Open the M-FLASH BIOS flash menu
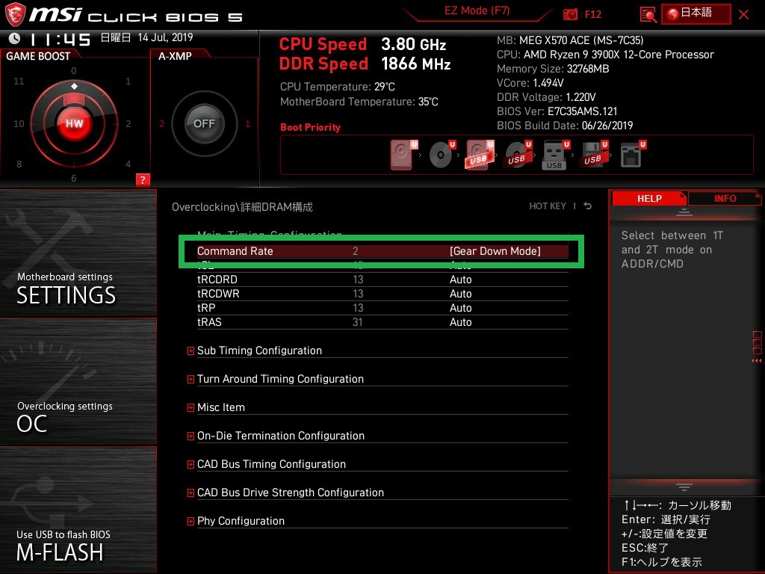 (78, 510)
